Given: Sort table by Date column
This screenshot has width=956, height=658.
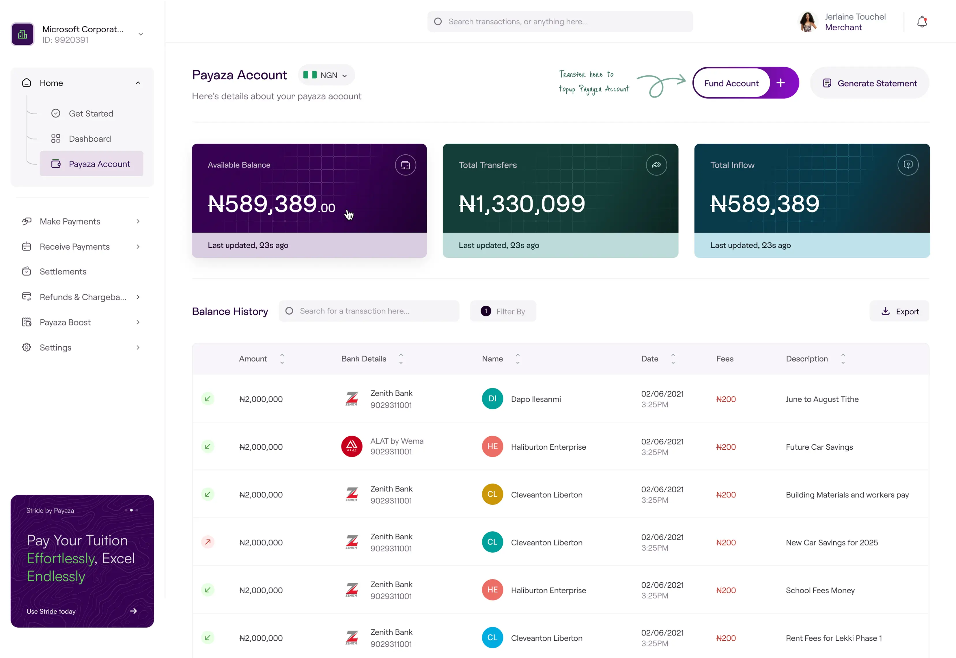Looking at the screenshot, I should (673, 359).
